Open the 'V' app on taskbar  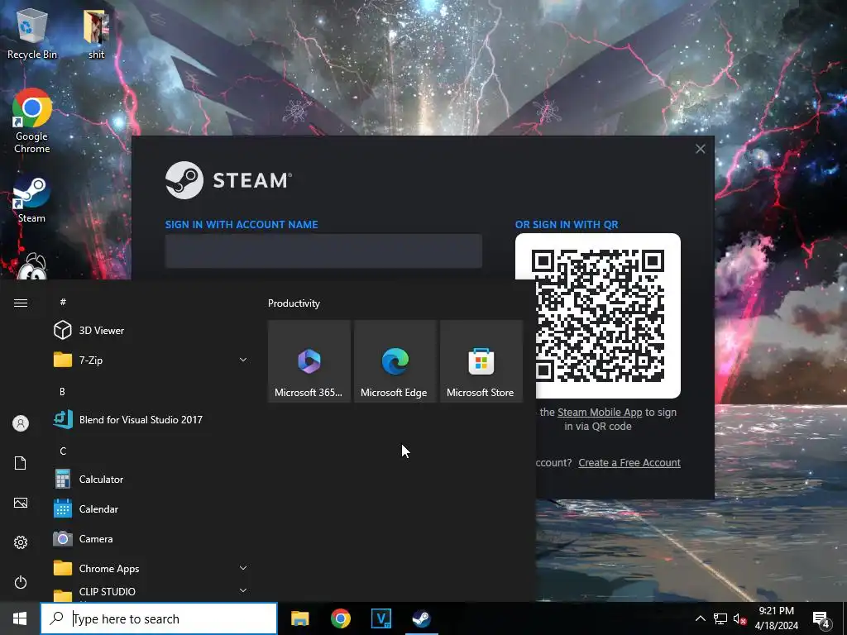(x=380, y=618)
